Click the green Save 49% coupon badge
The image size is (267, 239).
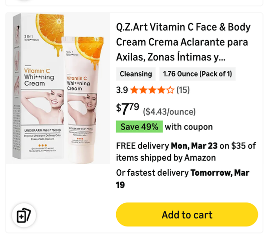[139, 127]
